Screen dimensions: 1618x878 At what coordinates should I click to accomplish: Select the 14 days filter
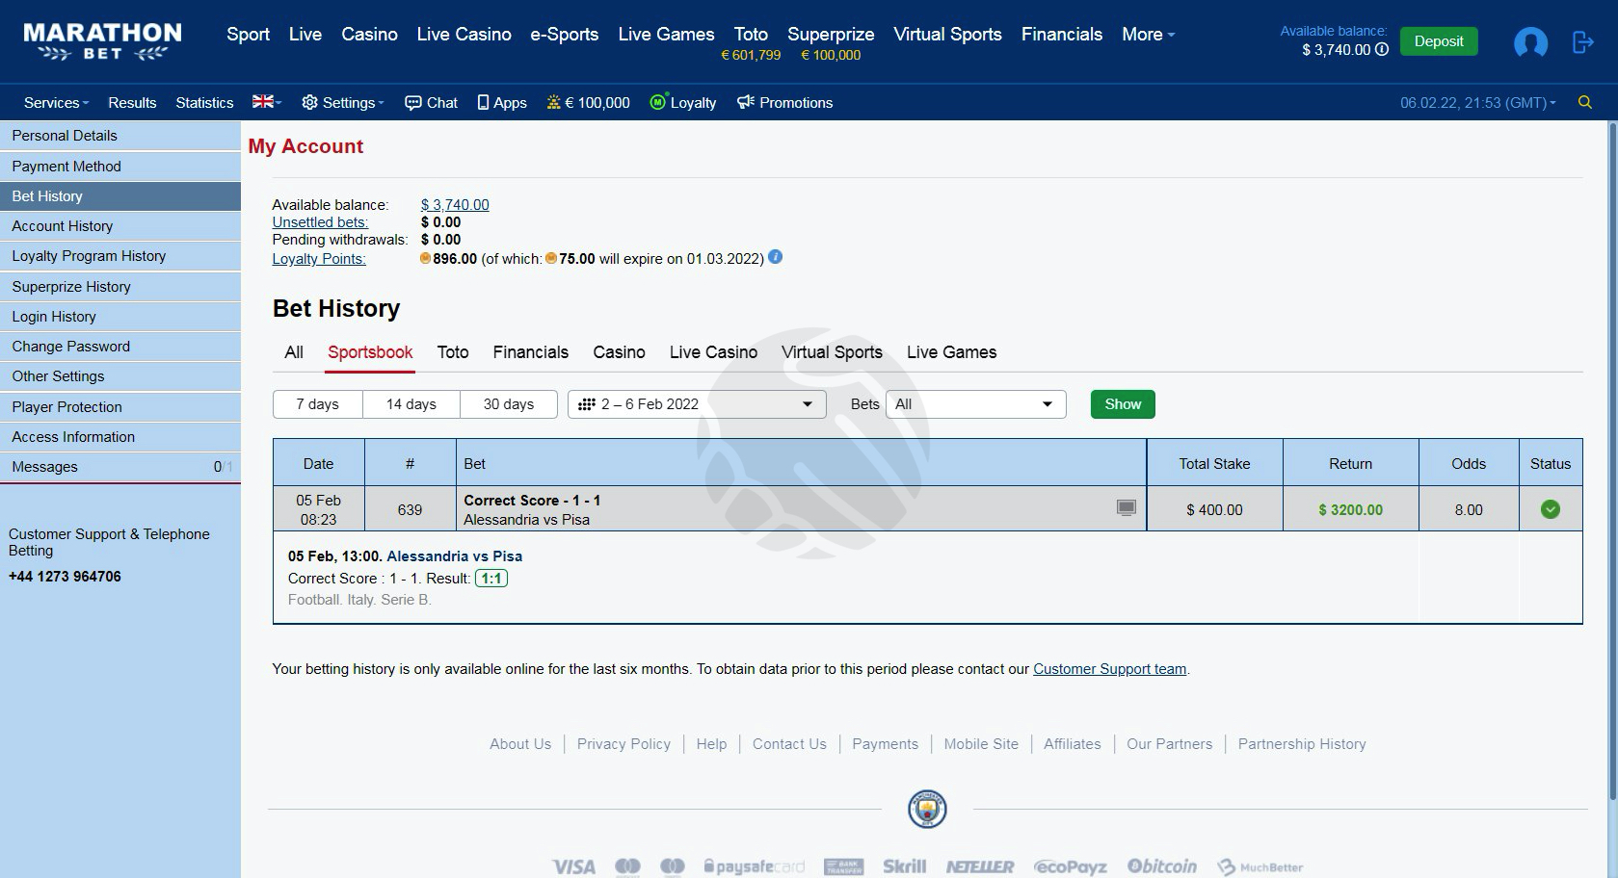pos(411,404)
